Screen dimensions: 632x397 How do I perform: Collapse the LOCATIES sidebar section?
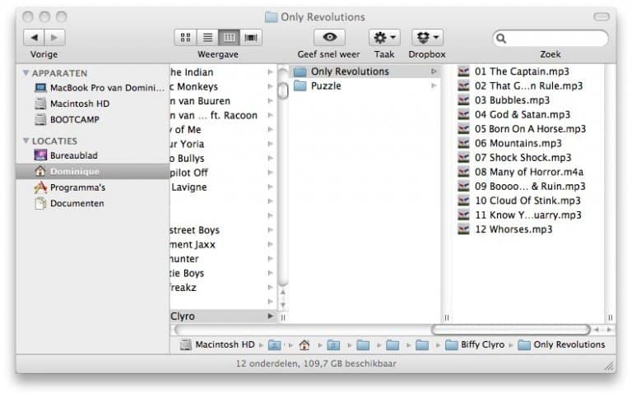26,141
